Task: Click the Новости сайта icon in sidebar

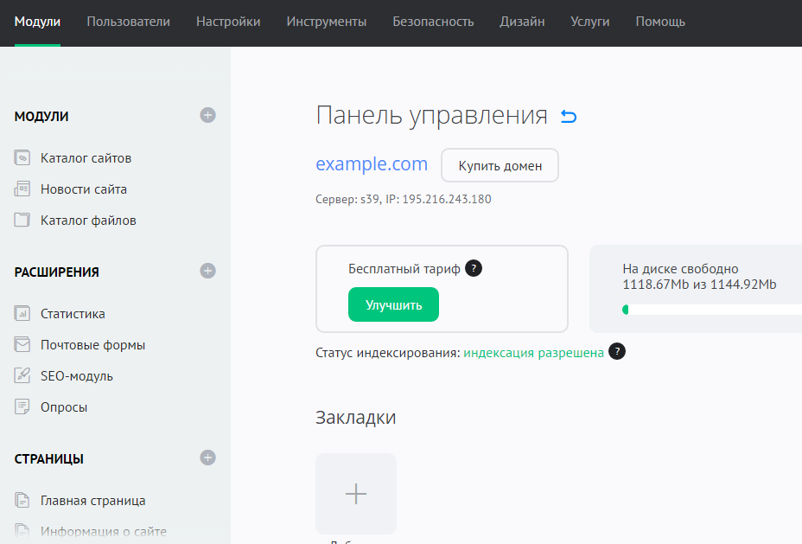Action: point(22,189)
